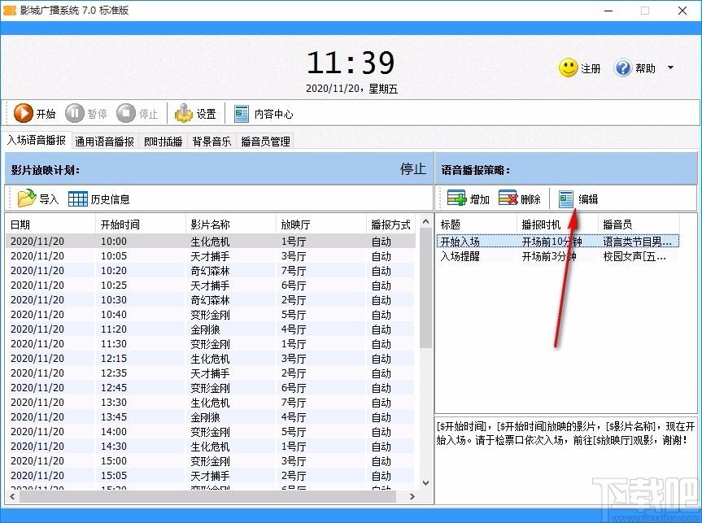Select the 12:15 生化危机 row
Viewport: 702px width, 523px height.
[x=211, y=358]
